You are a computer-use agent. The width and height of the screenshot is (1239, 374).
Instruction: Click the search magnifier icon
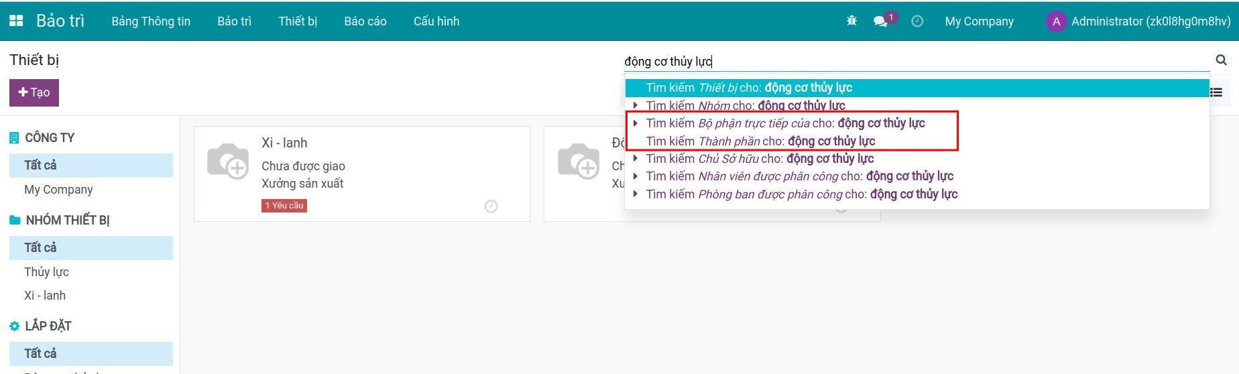[x=1221, y=60]
